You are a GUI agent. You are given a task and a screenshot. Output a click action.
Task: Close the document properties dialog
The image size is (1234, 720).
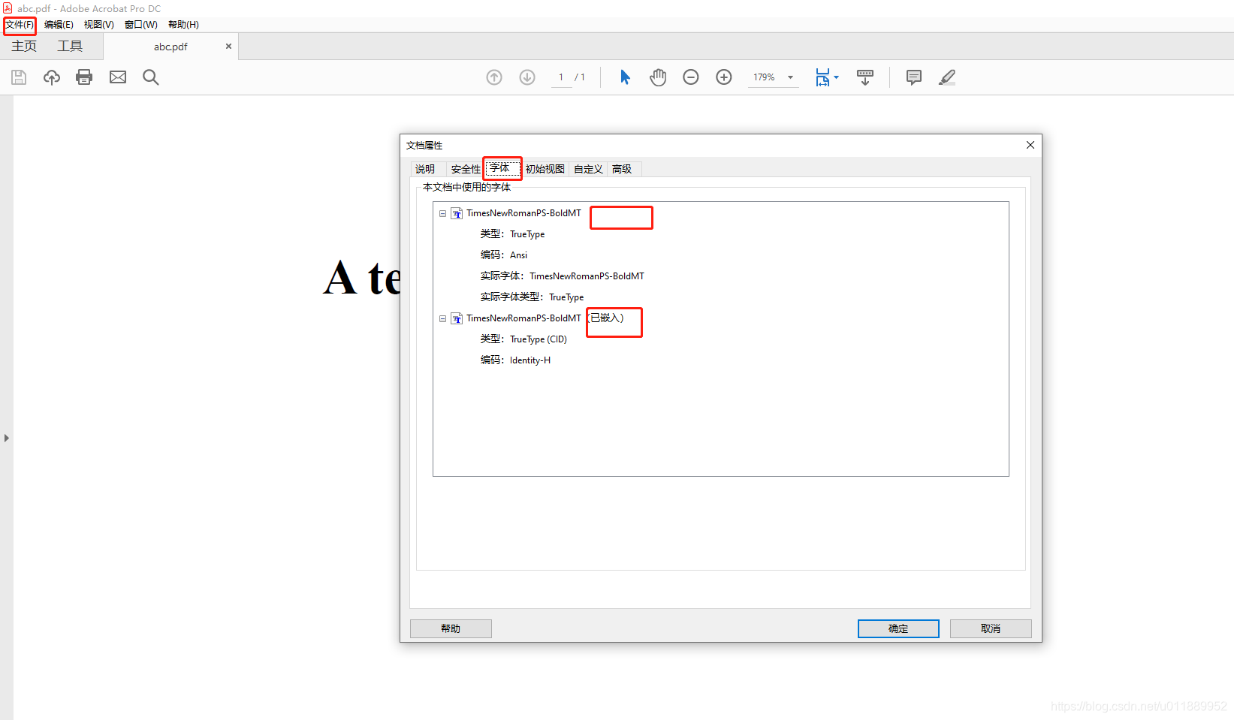coord(1030,145)
